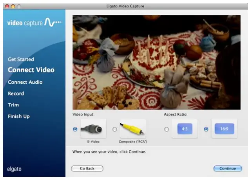Click the Go Back button
This screenshot has width=252, height=180.
click(87, 168)
